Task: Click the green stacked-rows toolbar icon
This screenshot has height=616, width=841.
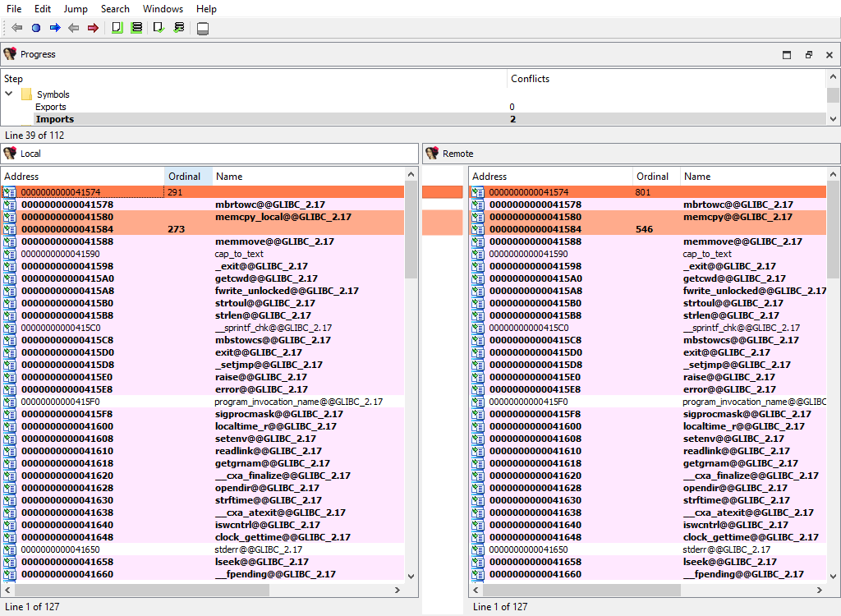Action: pos(136,28)
